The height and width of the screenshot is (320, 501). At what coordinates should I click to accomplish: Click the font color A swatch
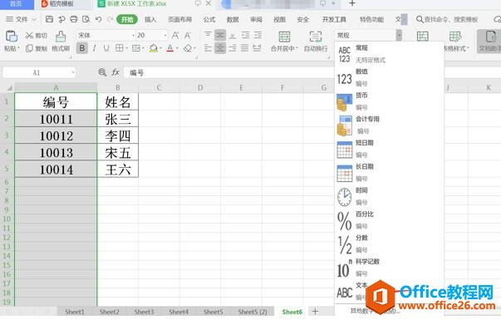(x=170, y=48)
